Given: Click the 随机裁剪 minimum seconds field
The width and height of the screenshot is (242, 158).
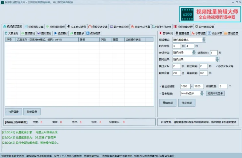Looking at the screenshot, I should tap(177, 46).
